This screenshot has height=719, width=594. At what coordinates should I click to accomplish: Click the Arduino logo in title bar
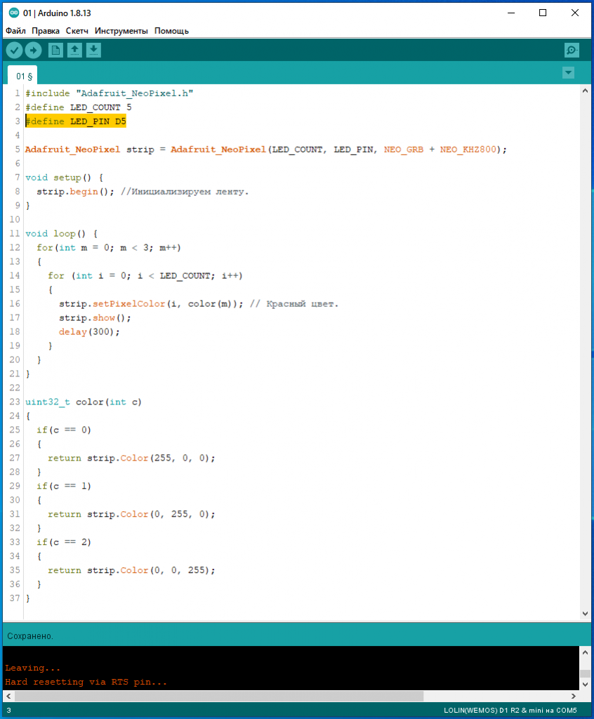tap(13, 13)
